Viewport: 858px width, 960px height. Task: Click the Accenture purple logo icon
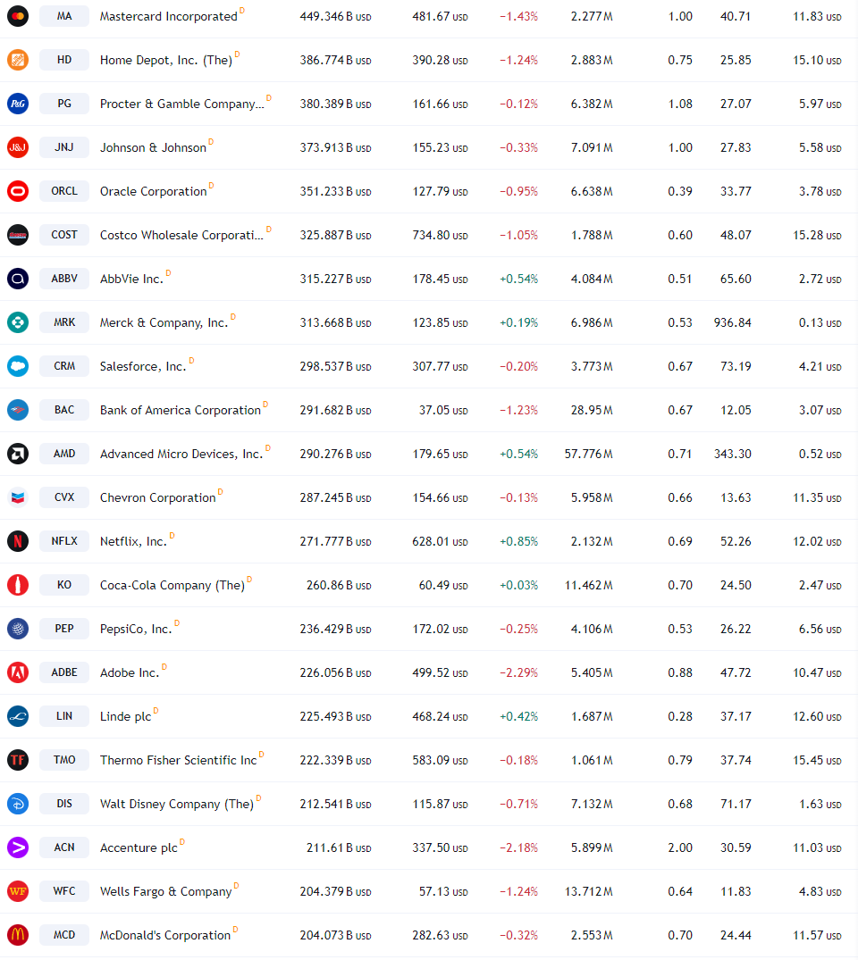(18, 848)
